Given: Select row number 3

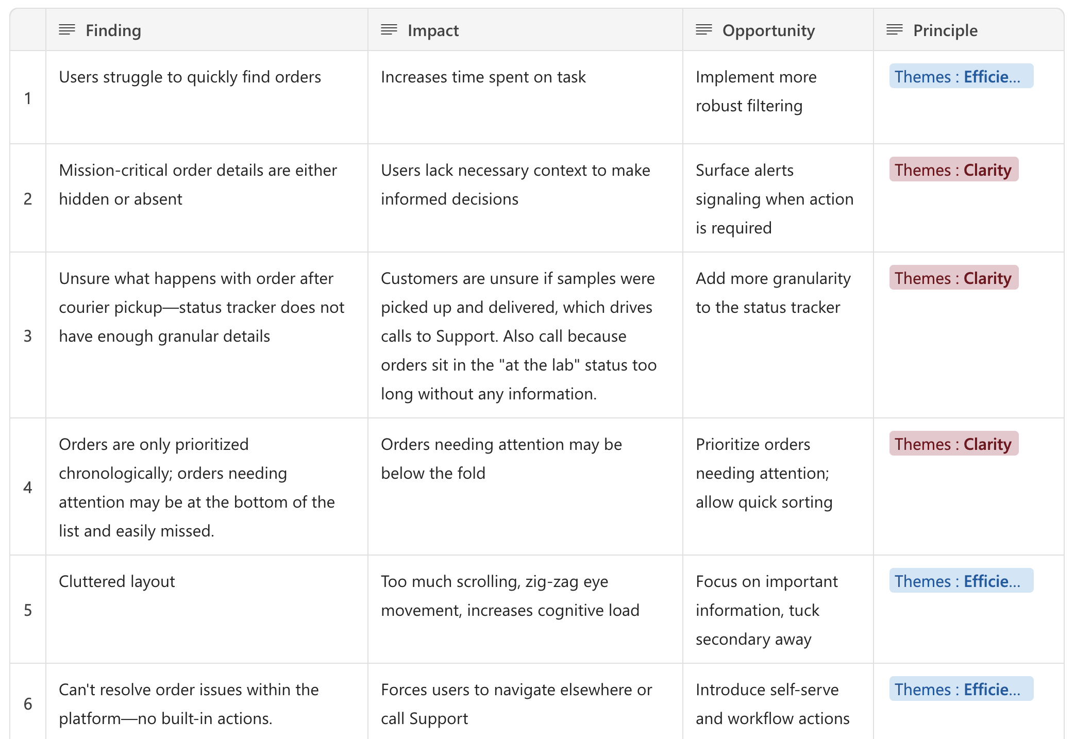Looking at the screenshot, I should click(x=28, y=335).
